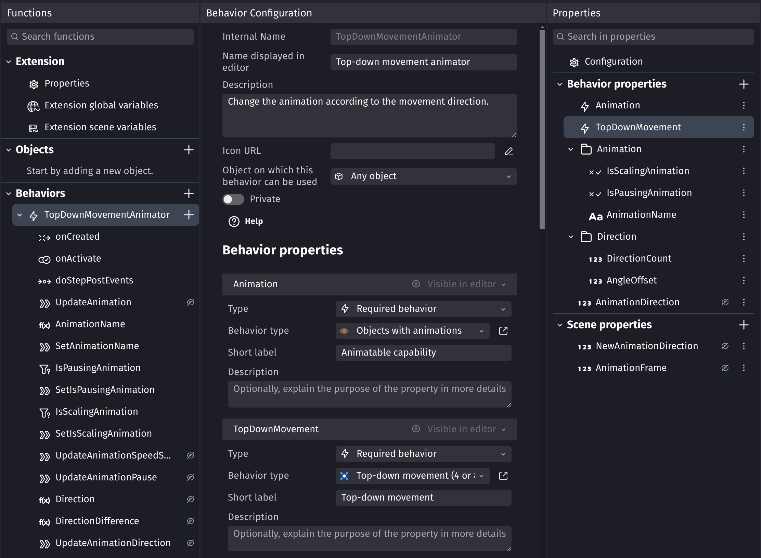The width and height of the screenshot is (761, 558).
Task: Click the Name displayed in editor field
Action: [x=424, y=62]
